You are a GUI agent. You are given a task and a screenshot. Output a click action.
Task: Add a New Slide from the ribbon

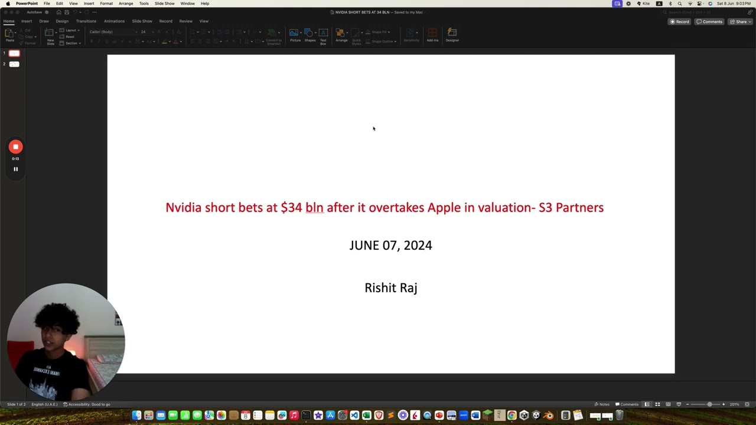click(x=50, y=36)
